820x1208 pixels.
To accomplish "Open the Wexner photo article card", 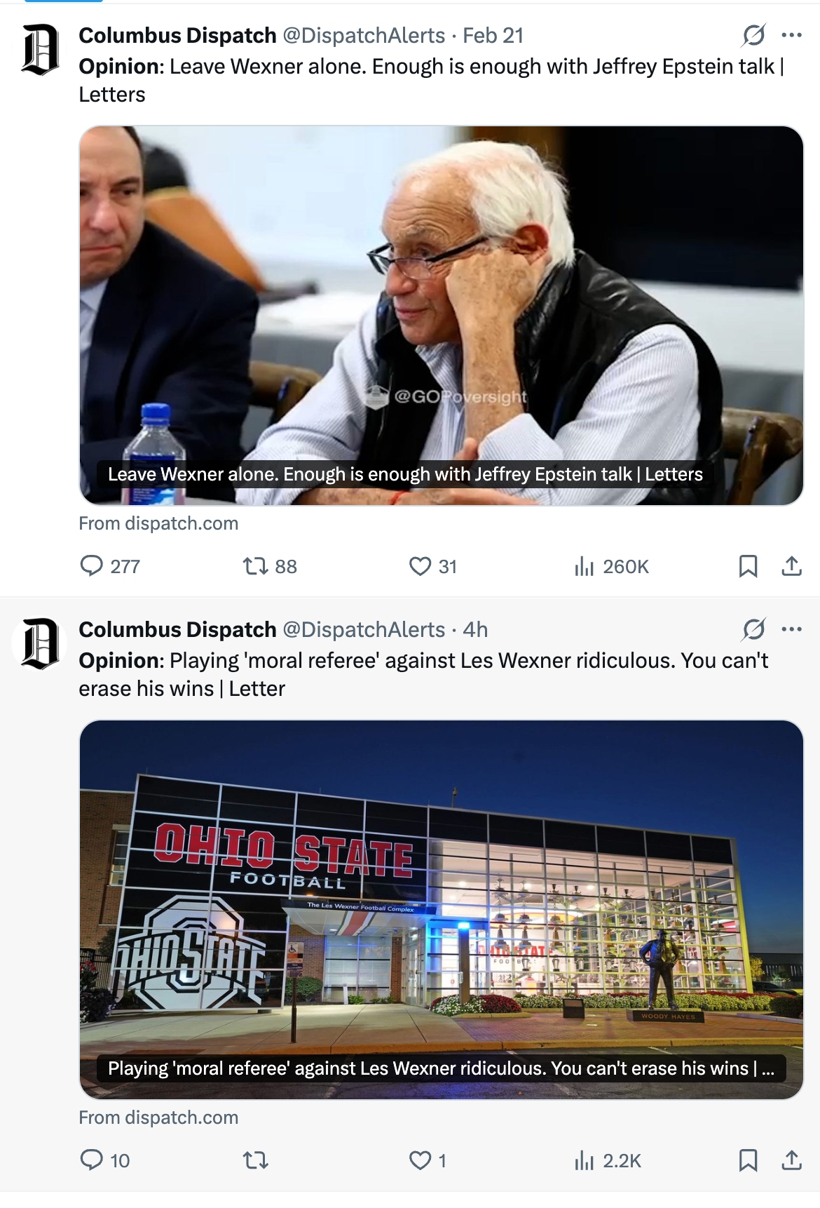I will click(441, 316).
